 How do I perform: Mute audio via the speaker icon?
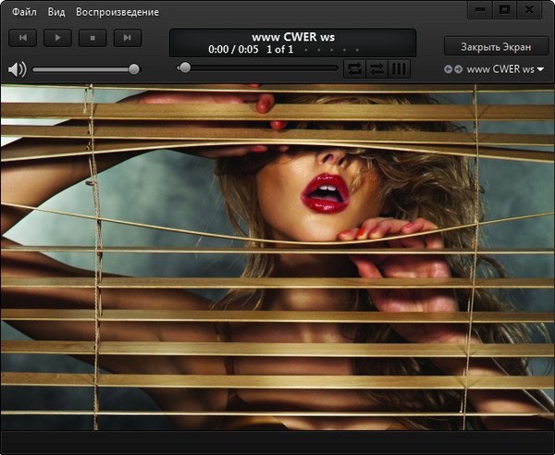16,69
